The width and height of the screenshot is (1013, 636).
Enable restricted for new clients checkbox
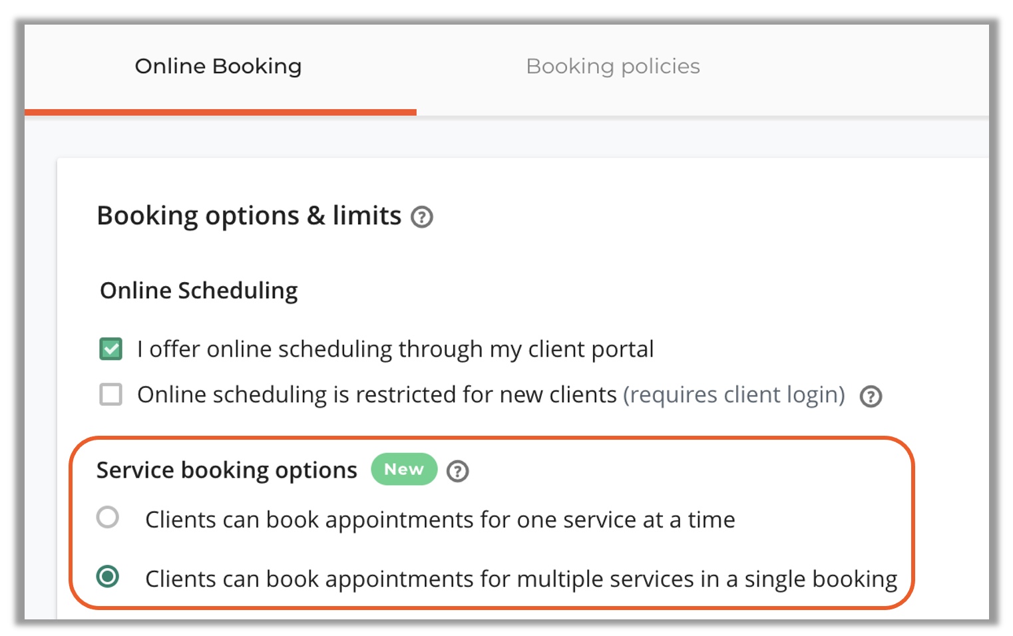pyautogui.click(x=110, y=394)
